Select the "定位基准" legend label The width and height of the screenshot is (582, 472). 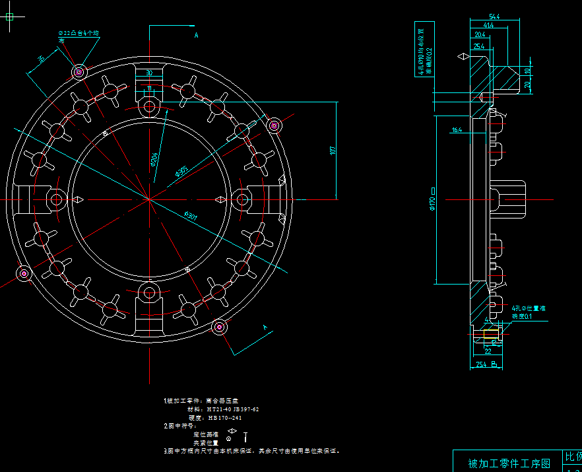point(206,434)
